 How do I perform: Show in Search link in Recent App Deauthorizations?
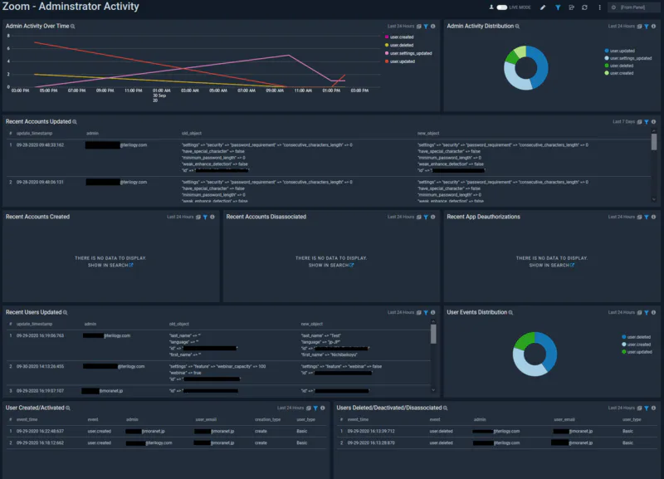pos(551,265)
